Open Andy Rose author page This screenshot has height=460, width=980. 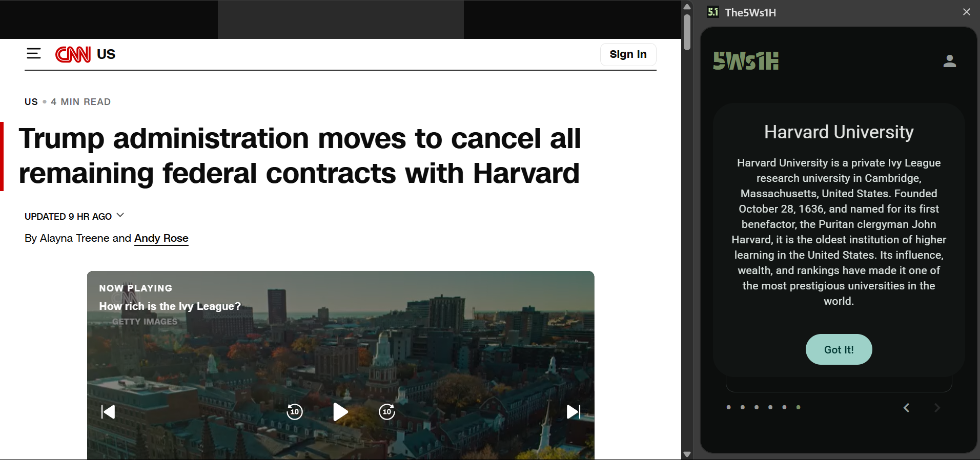(161, 238)
